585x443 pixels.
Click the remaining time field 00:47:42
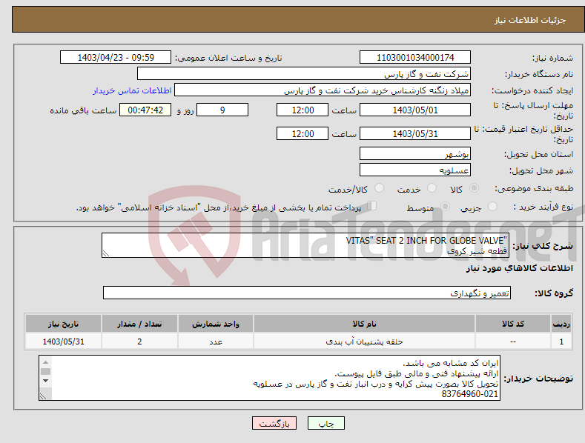145,110
